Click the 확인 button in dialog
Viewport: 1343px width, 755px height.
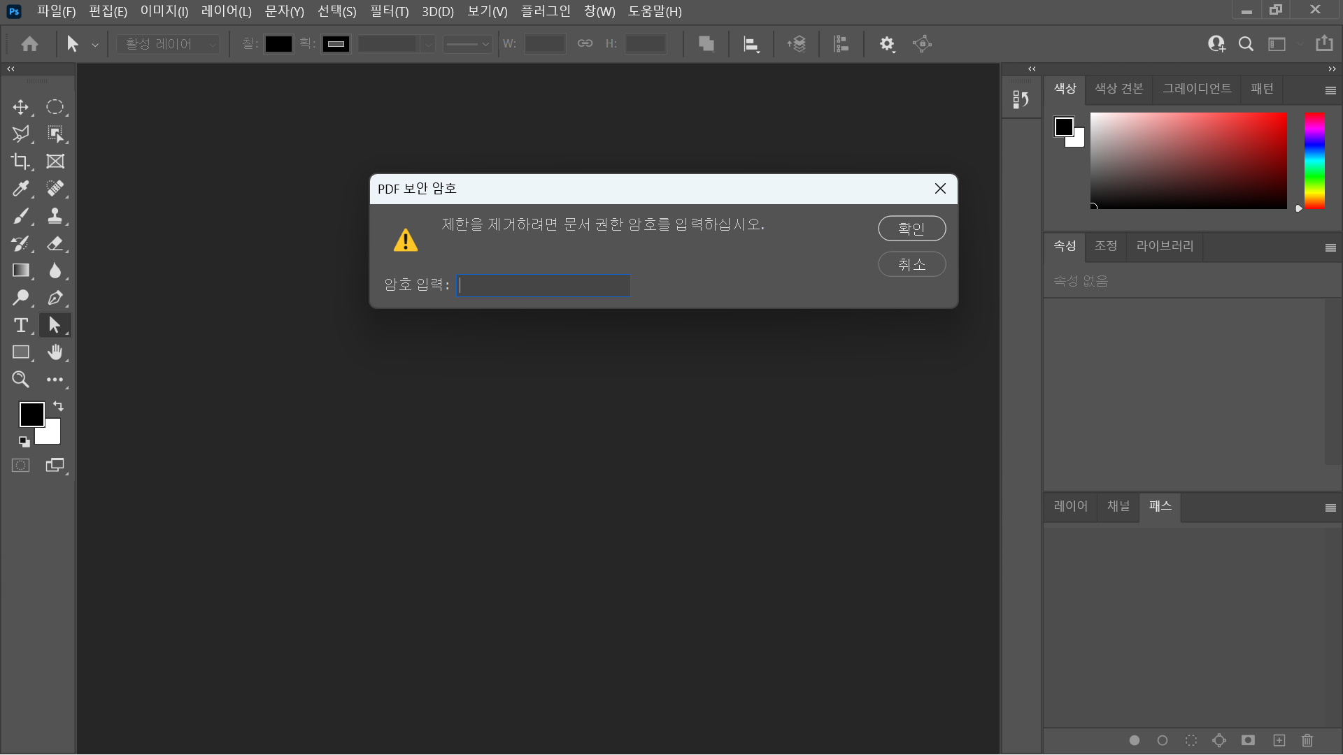(x=911, y=229)
